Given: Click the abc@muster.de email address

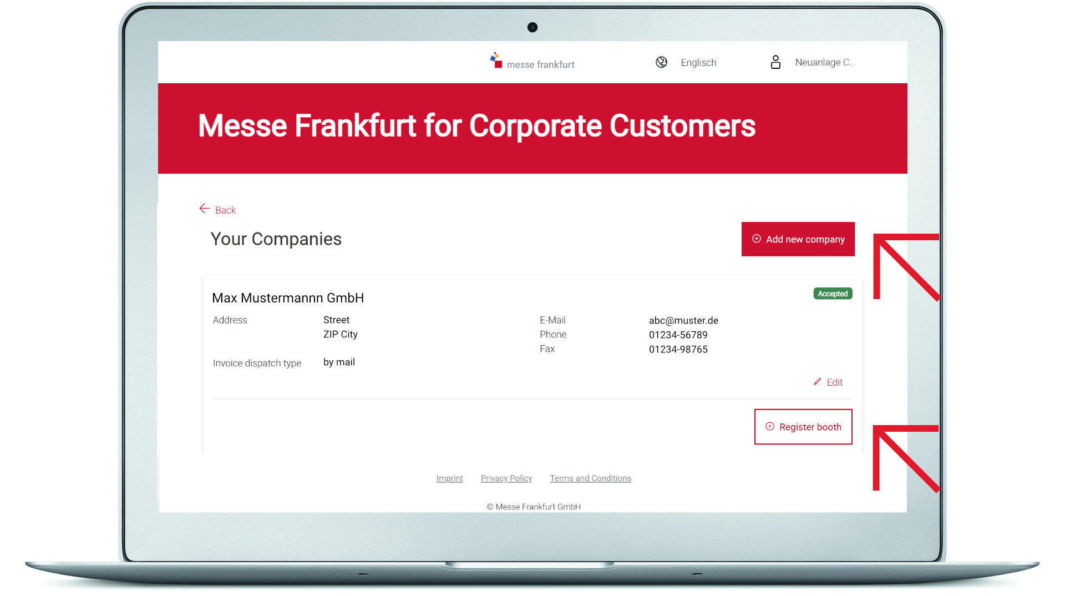Looking at the screenshot, I should click(683, 321).
